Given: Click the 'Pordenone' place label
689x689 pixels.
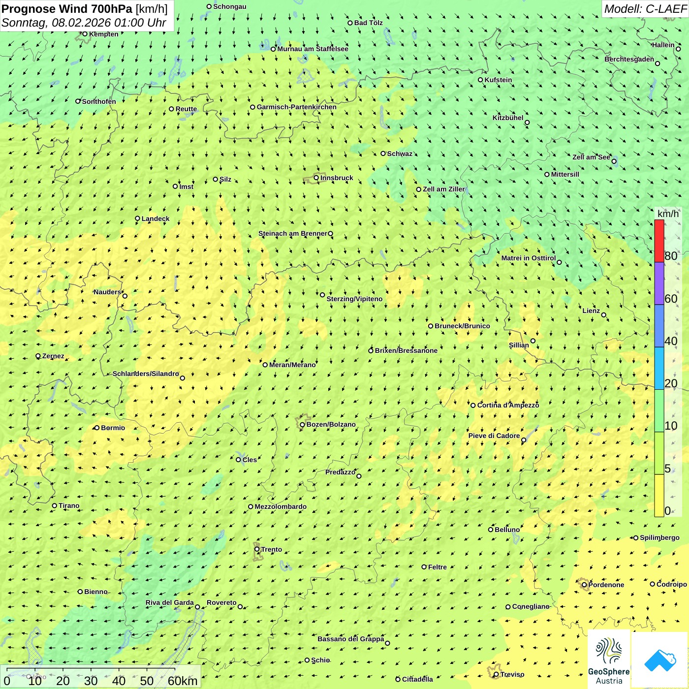Looking at the screenshot, I should [606, 585].
